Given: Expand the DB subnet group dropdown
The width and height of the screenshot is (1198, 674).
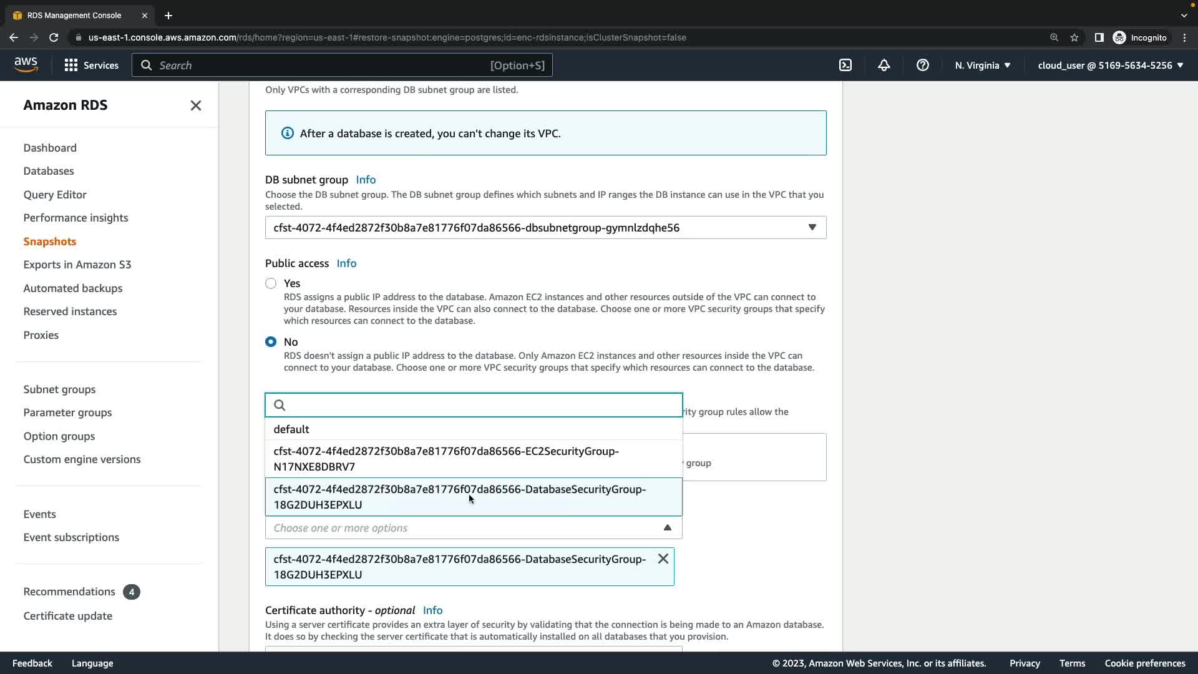Looking at the screenshot, I should click(x=545, y=228).
